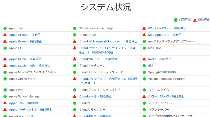Click the green circle in the 利用可能 legend
210x117 pixels.
pos(176,20)
